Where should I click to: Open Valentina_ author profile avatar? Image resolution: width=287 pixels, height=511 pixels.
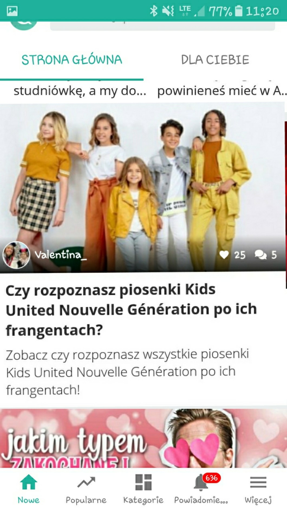point(16,255)
